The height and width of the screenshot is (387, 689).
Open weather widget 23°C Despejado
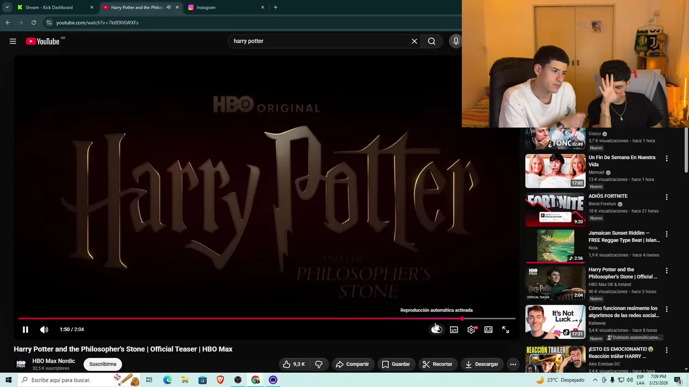click(560, 380)
